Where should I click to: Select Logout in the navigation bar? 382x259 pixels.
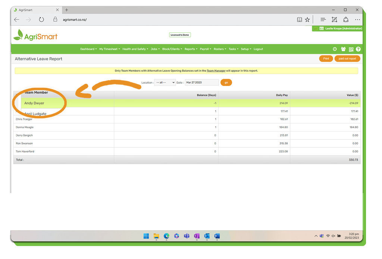258,49
